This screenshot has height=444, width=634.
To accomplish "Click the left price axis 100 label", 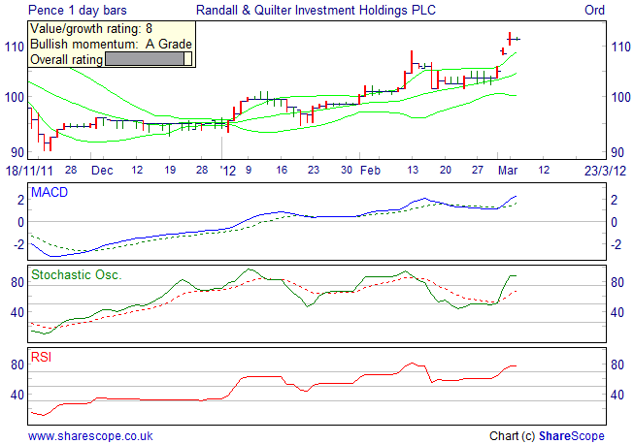I will click(15, 97).
